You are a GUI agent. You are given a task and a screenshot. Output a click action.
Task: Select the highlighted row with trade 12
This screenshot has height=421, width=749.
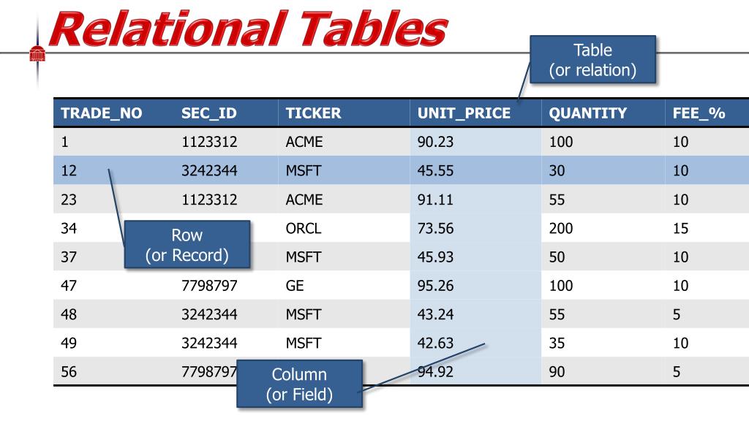[x=402, y=170]
